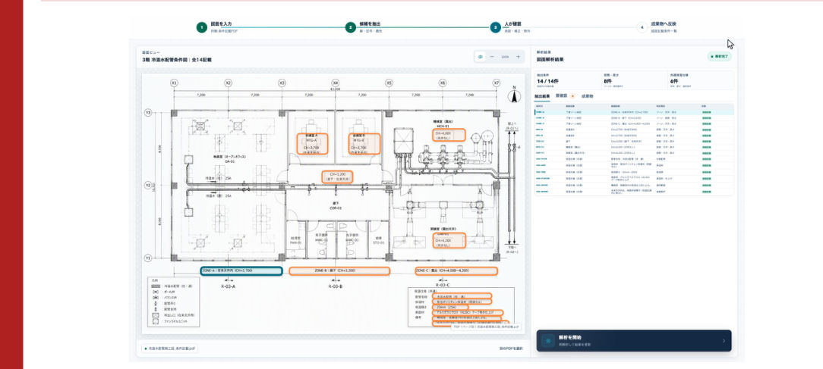The width and height of the screenshot is (823, 369).
Task: Zoom in with the plus button
Action: point(518,57)
